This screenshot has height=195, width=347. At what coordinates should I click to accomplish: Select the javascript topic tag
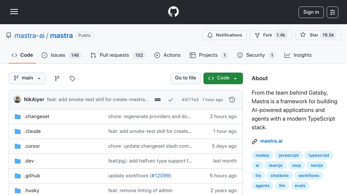(x=288, y=155)
